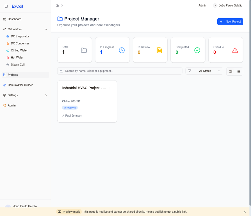
Task: Collapse the Calculators section
Action: [46, 29]
